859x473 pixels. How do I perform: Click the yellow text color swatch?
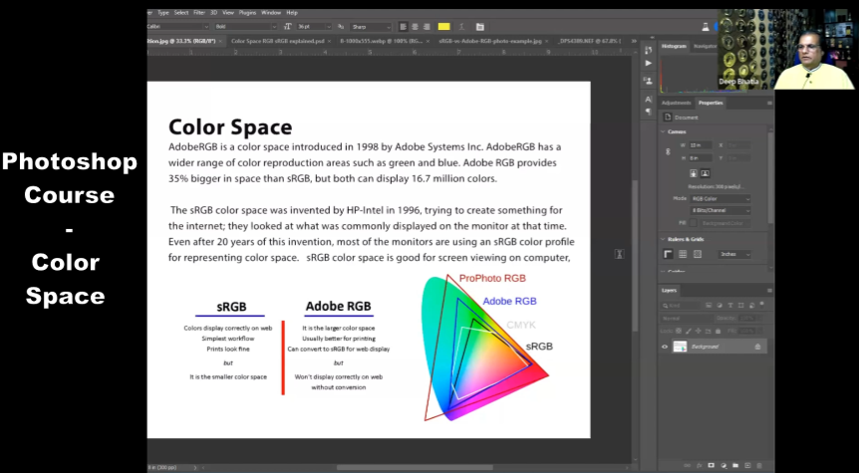[x=443, y=26]
